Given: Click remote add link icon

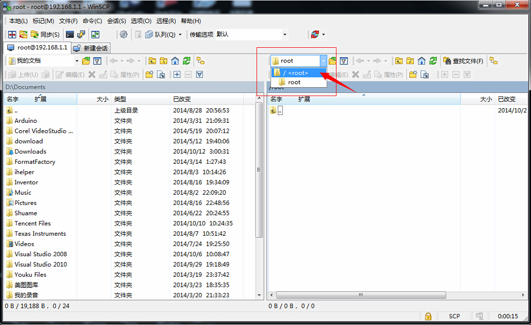Looking at the screenshot, I should (425, 75).
